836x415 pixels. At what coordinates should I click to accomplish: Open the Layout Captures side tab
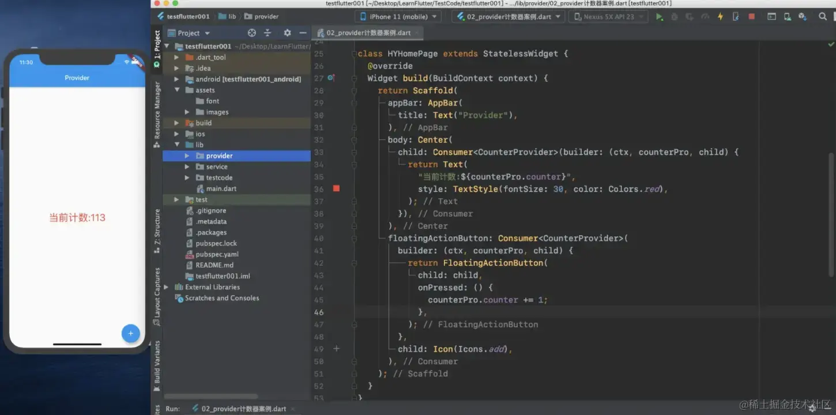click(157, 297)
